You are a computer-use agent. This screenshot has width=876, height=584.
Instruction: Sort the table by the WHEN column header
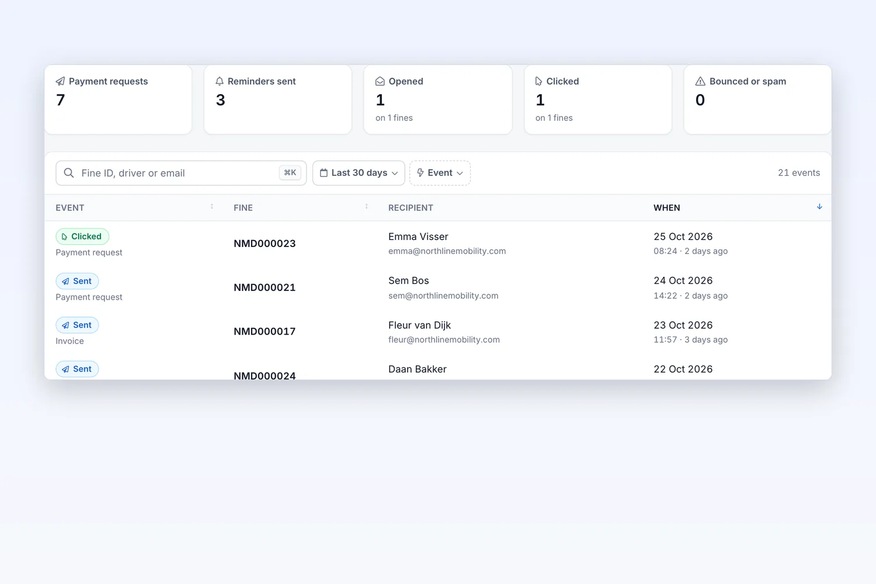pyautogui.click(x=667, y=208)
